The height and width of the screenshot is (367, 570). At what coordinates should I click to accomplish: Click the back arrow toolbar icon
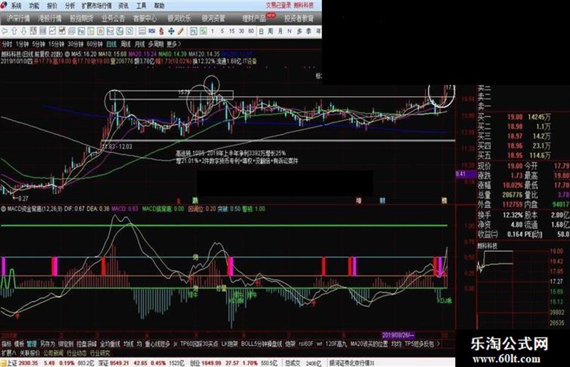[5, 31]
